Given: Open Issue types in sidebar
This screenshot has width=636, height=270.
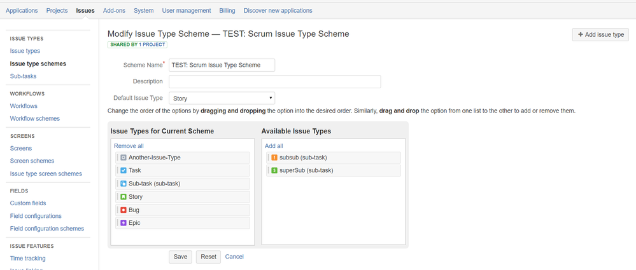Looking at the screenshot, I should pyautogui.click(x=25, y=51).
